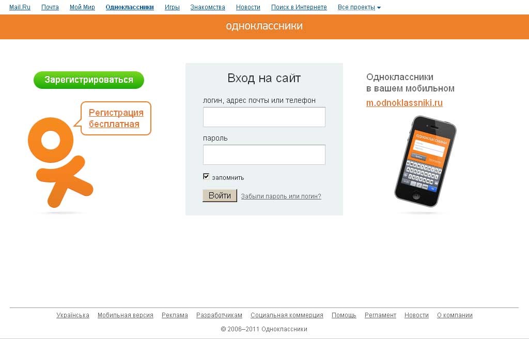This screenshot has height=339, width=529.
Task: Toggle the запомнить checkbox
Action: click(x=206, y=176)
